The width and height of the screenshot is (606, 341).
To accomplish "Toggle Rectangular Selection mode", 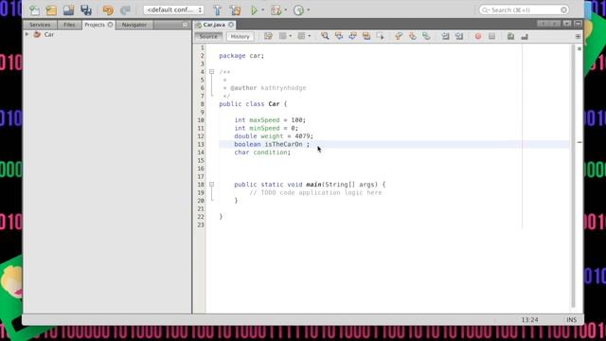I will pos(381,36).
